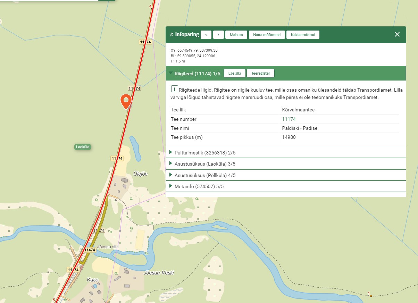The height and width of the screenshot is (303, 418).
Task: Close the Infopäring panel with X
Action: [x=397, y=34]
